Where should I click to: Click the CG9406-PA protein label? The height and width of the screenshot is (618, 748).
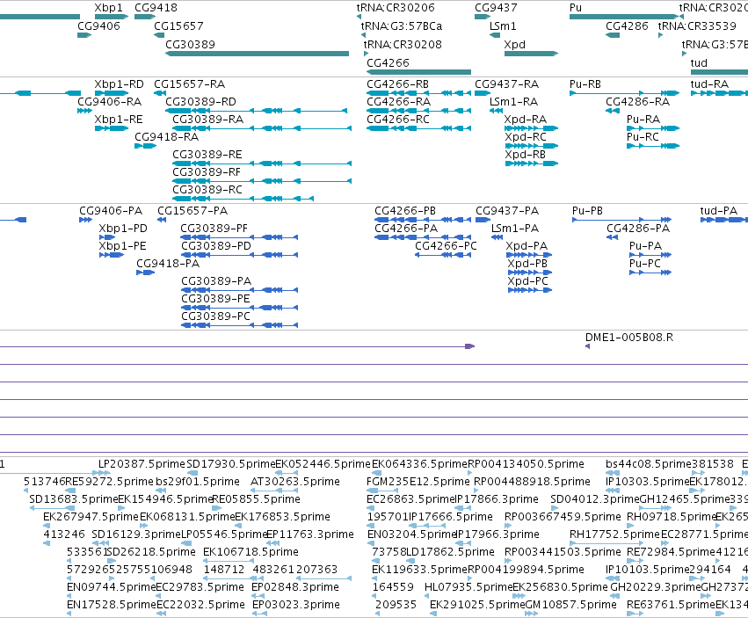(x=111, y=211)
